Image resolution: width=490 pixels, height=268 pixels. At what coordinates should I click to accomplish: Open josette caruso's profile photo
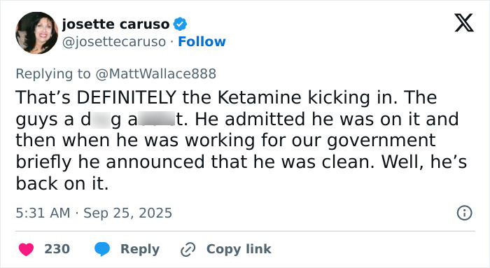[37, 33]
